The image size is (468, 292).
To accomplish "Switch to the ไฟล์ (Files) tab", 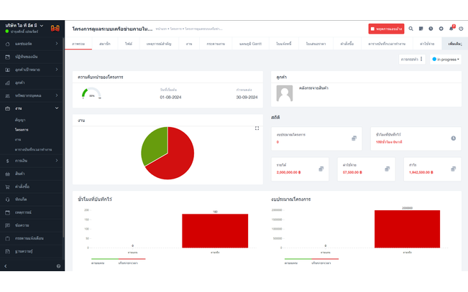I will point(128,44).
